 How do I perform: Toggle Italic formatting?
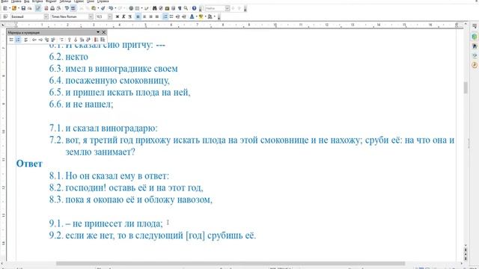[x=123, y=16]
